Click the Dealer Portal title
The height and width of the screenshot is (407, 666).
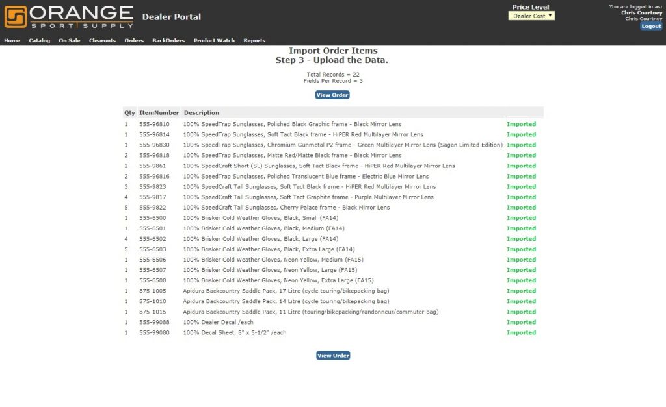[172, 17]
